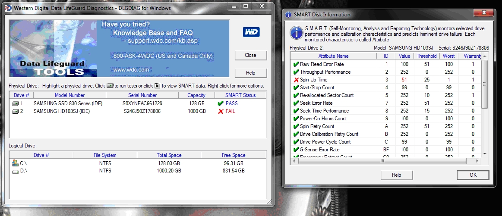Click green PASS checkmark icon
The height and width of the screenshot is (216, 502).
pos(220,103)
